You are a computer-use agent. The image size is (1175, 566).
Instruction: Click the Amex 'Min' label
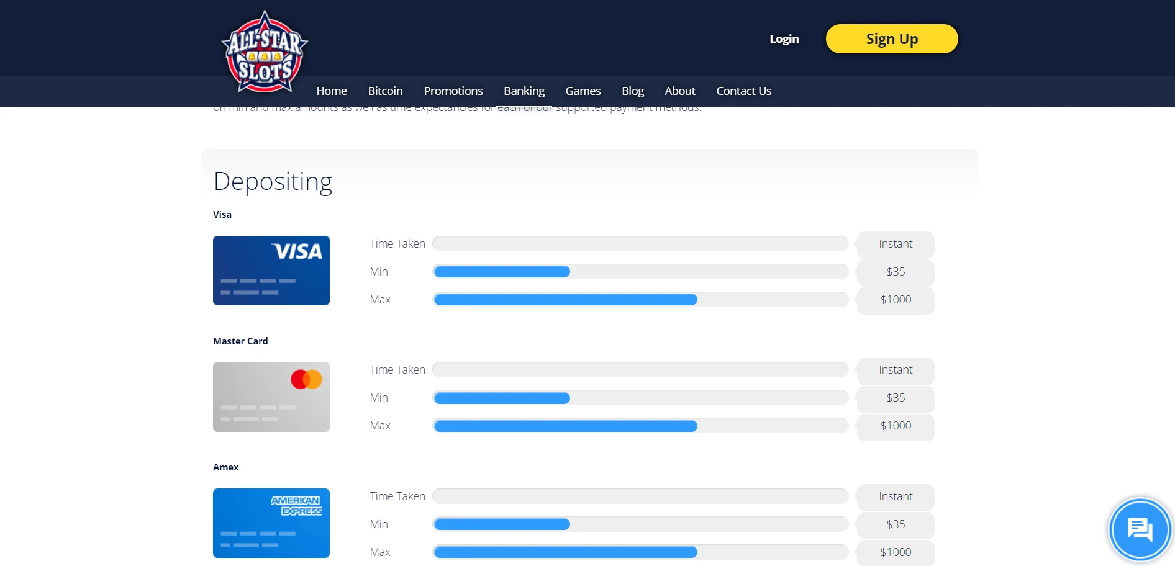[x=379, y=524]
